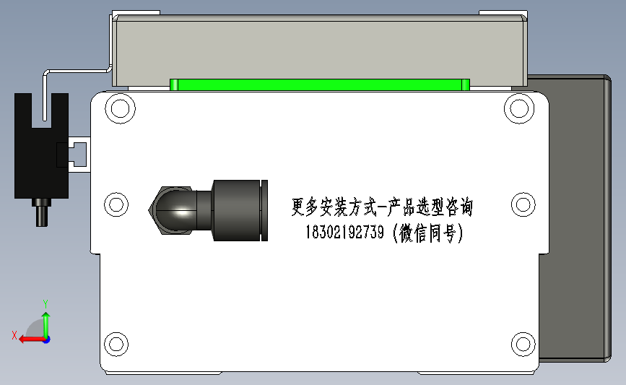Viewport: 626px width, 385px height.
Task: Click the middle-left mounting hole
Action: (x=116, y=204)
